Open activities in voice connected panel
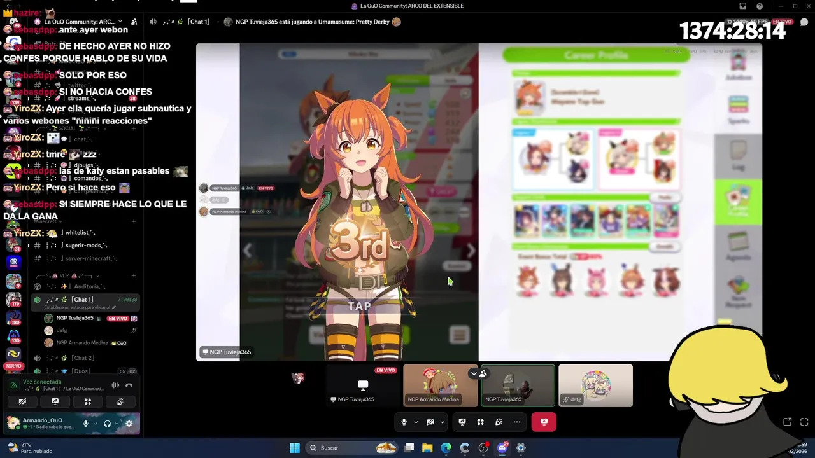Screen dimensions: 815x458 (88, 401)
